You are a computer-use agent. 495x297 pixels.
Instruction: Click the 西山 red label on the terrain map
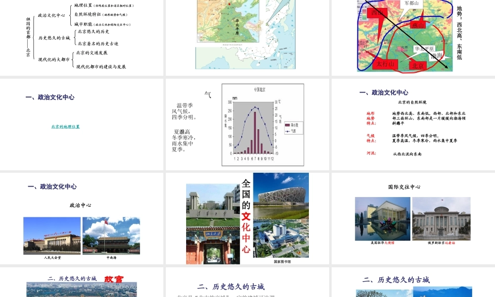click(377, 13)
